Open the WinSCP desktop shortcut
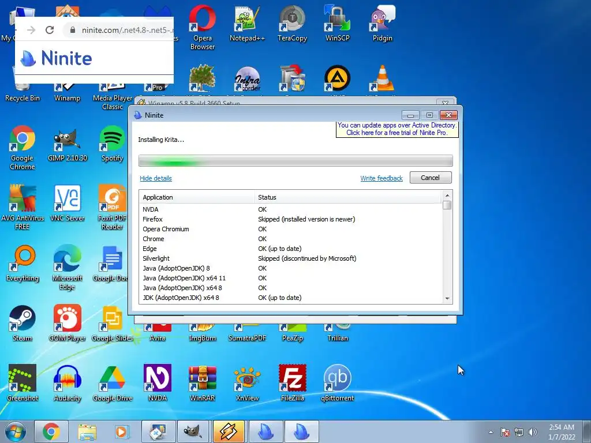 [337, 23]
